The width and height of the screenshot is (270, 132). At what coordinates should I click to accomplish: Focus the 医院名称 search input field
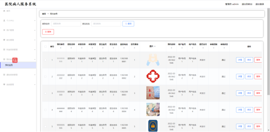pos(66,24)
